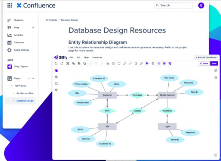
Task: Click the group shapes toolbar icon
Action: [68, 63]
